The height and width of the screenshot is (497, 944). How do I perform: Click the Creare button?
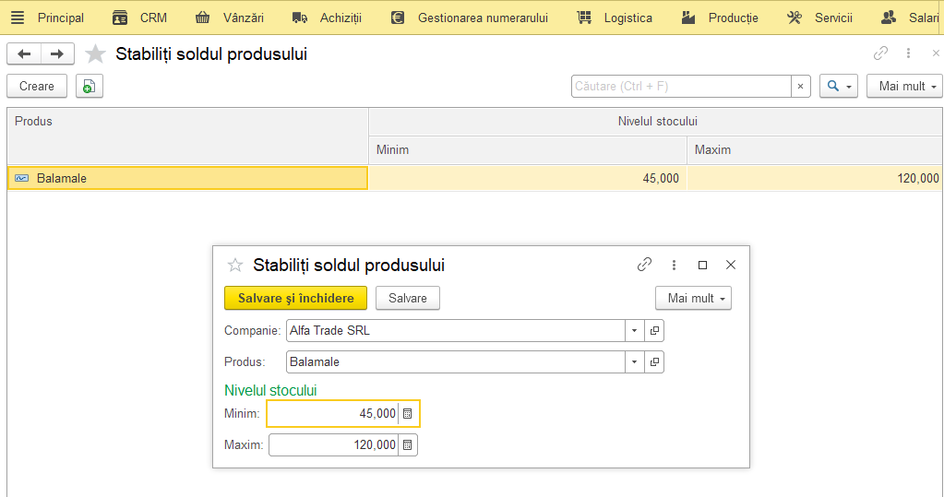37,86
